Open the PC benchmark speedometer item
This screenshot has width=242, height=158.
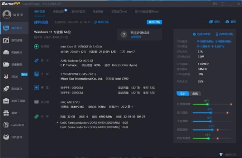point(13,52)
